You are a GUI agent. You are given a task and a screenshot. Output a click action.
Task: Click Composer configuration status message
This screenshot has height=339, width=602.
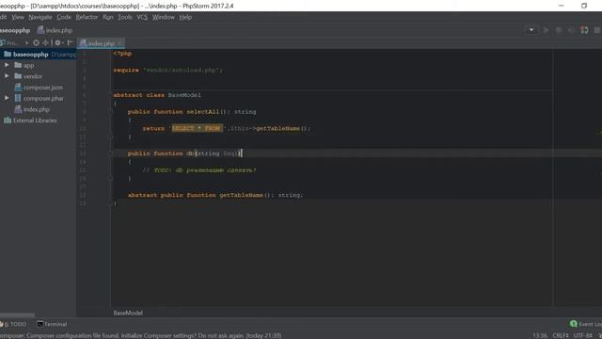[x=140, y=335]
